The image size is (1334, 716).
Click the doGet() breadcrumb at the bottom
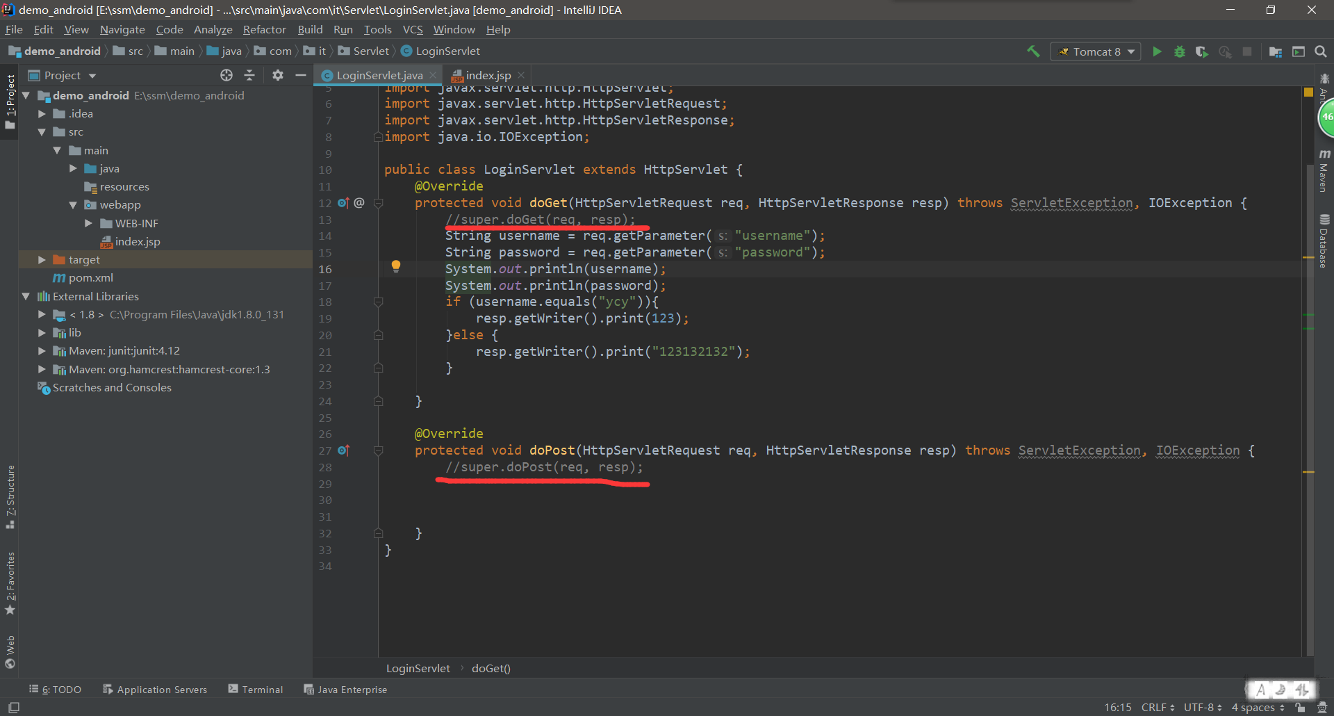click(x=491, y=668)
